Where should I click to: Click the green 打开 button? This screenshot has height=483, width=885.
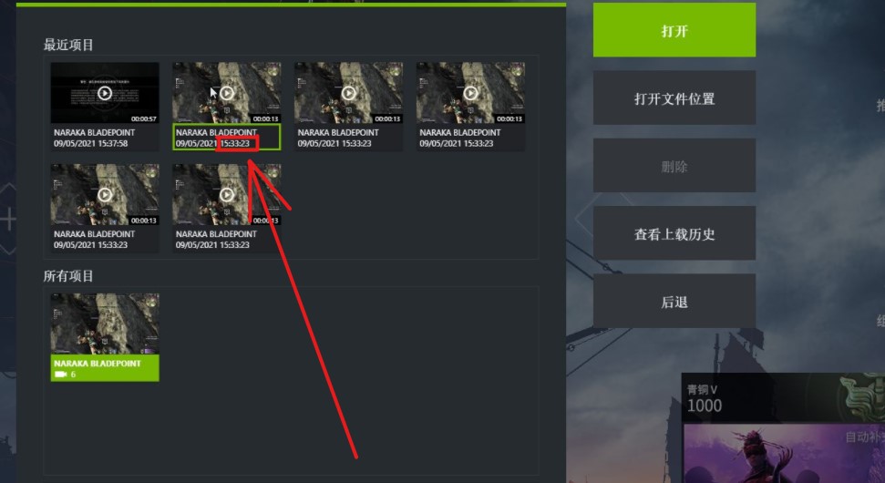(674, 30)
